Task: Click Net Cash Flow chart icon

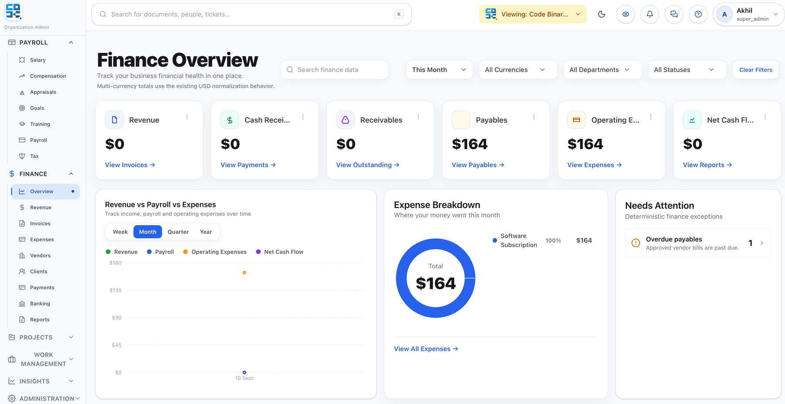Action: [692, 120]
